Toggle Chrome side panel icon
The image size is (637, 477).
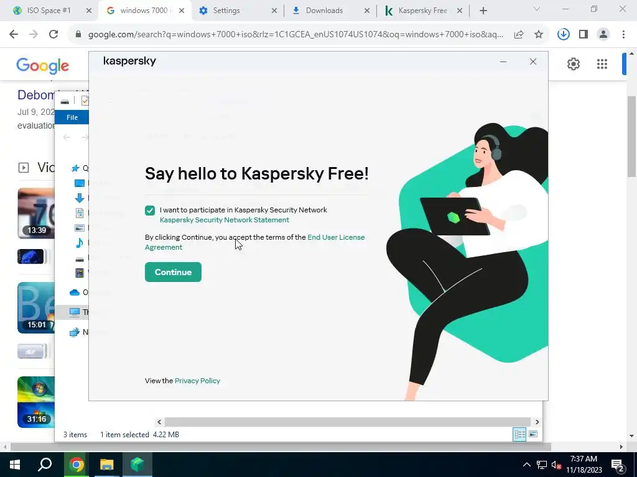(x=584, y=35)
